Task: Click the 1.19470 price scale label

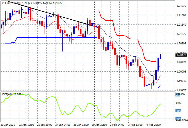Action: click(x=181, y=90)
